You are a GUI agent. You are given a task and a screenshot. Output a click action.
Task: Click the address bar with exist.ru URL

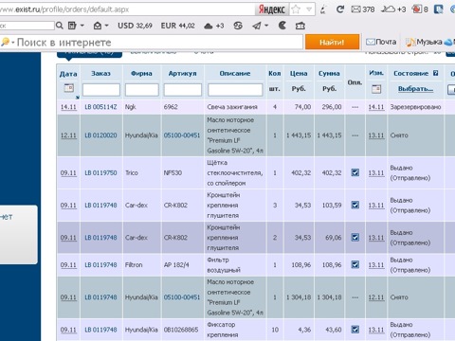[x=126, y=9]
